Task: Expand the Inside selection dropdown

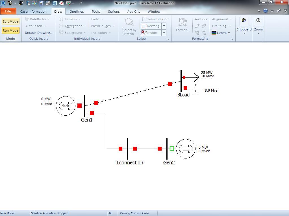Action: [164, 33]
